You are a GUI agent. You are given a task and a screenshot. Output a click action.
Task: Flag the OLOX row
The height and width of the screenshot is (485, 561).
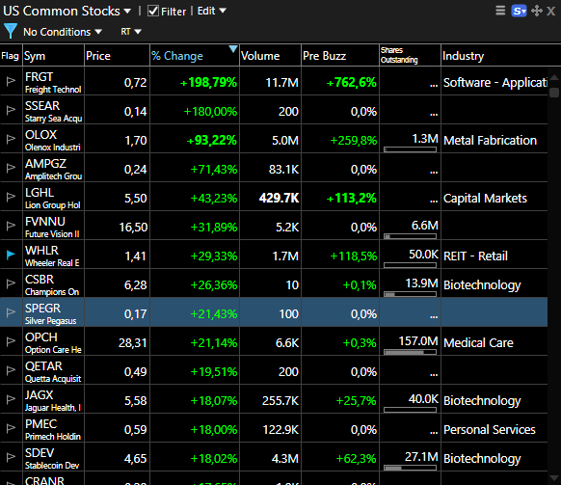coord(11,139)
